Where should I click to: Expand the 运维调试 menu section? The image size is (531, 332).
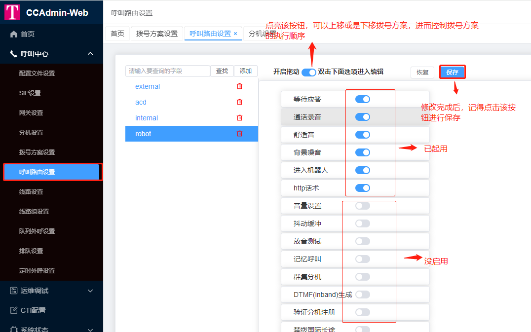click(90, 291)
